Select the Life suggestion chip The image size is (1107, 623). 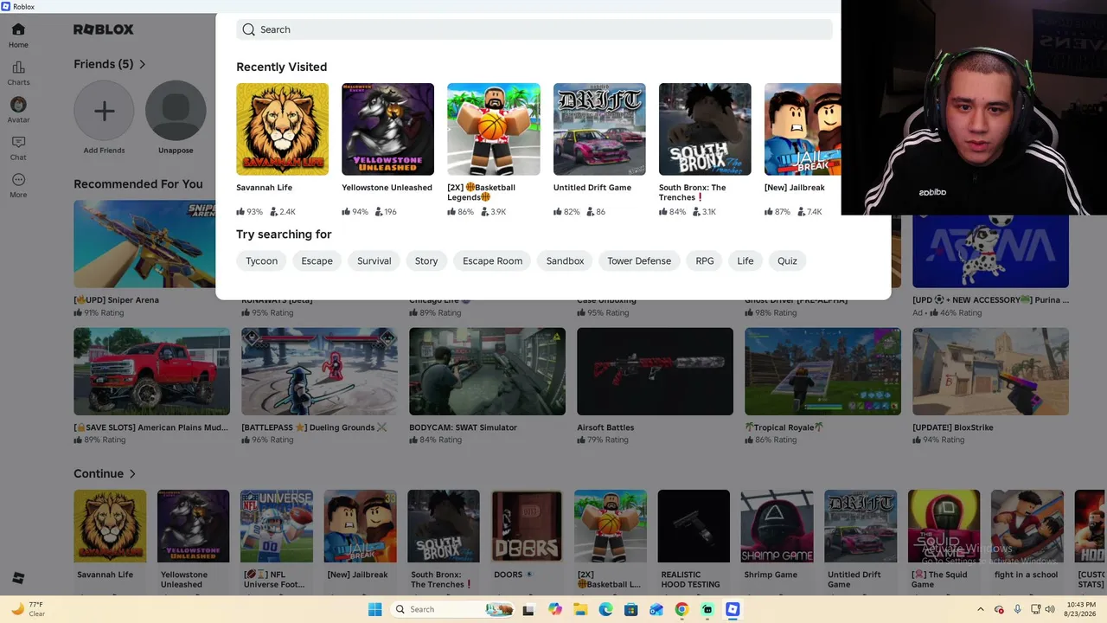coord(745,260)
